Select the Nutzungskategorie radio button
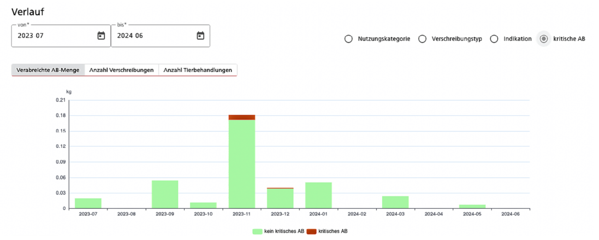The height and width of the screenshot is (240, 599). 348,39
